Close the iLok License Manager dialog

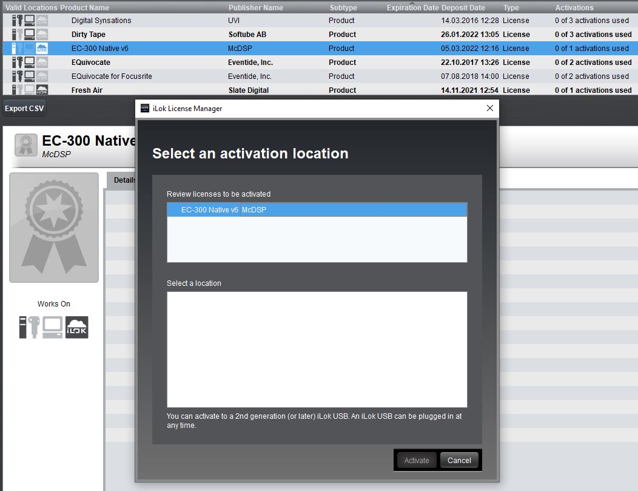coord(490,109)
